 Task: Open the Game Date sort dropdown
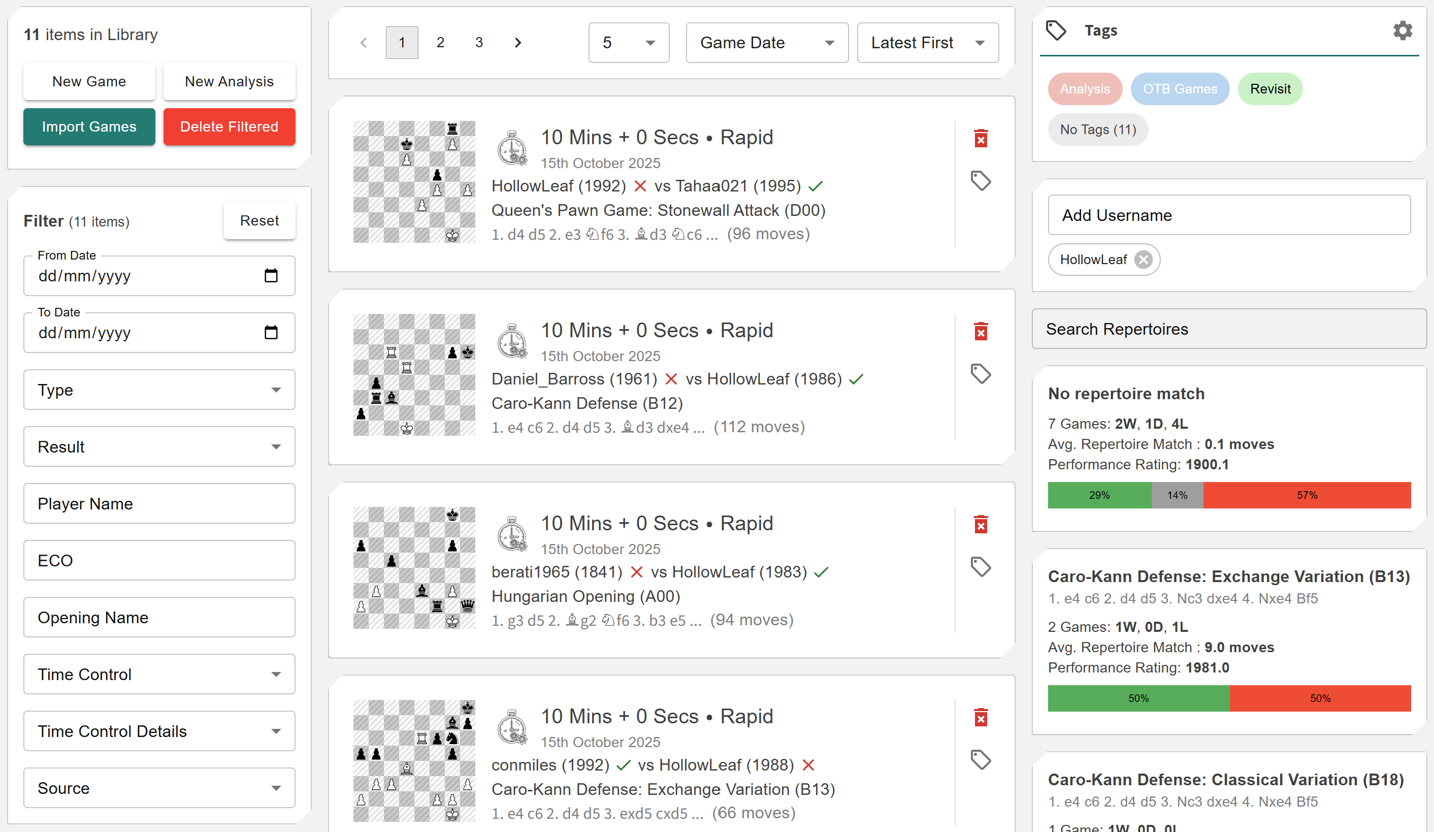[766, 43]
